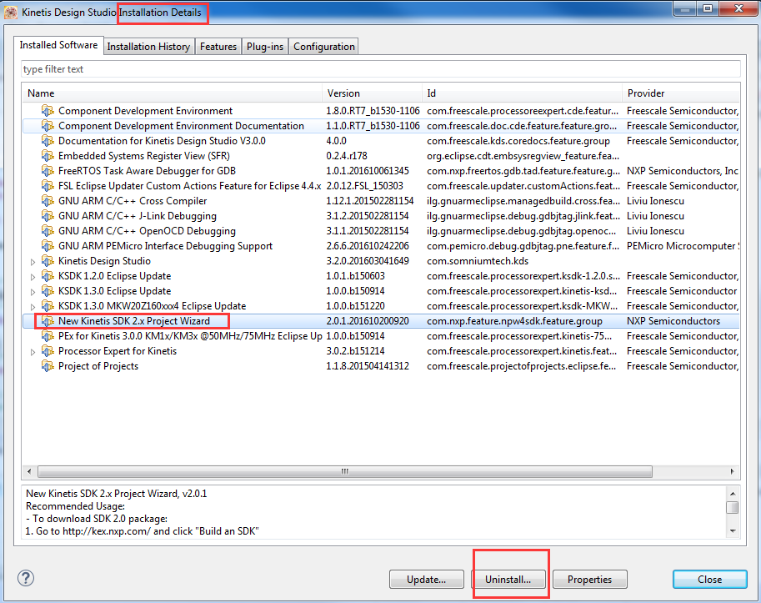This screenshot has height=603, width=761.
Task: Click the com.freescale.kds.coredocs.feature.group Id
Action: click(x=518, y=141)
